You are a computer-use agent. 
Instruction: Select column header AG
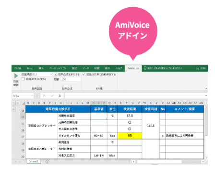tap(201, 103)
